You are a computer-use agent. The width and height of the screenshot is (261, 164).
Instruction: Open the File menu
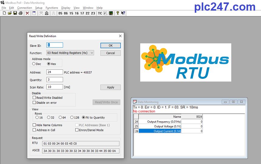4,8
